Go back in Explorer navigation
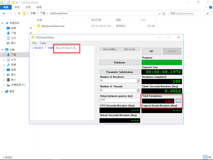This screenshot has width=213, height=160. click(x=4, y=13)
